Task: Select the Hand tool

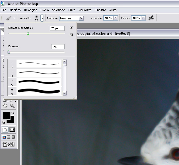Action: click(5, 106)
